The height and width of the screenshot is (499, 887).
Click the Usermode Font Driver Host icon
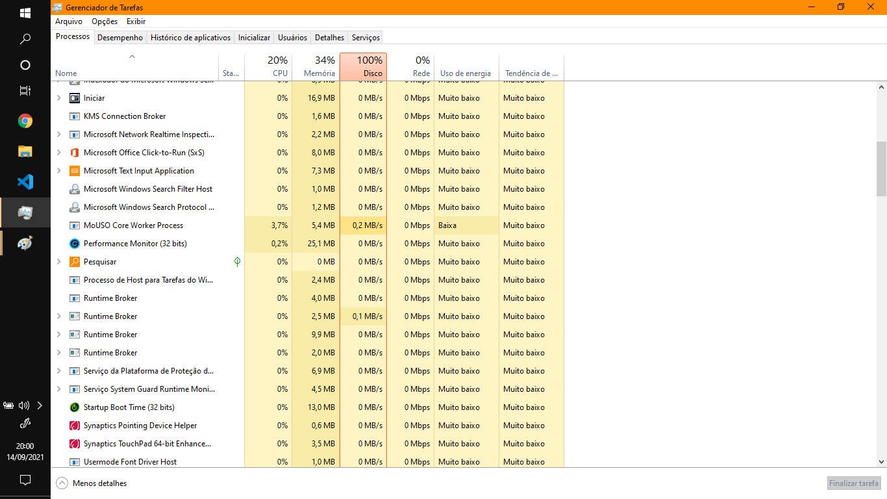point(74,462)
